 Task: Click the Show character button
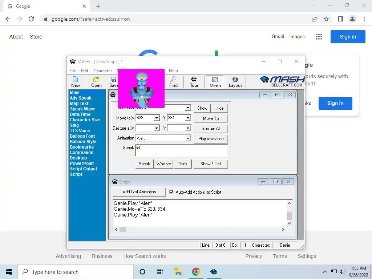click(x=202, y=108)
